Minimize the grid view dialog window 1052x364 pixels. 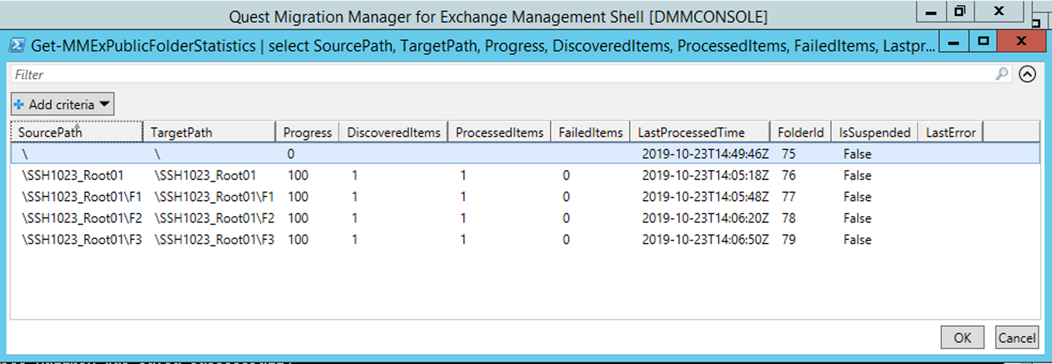click(x=953, y=41)
